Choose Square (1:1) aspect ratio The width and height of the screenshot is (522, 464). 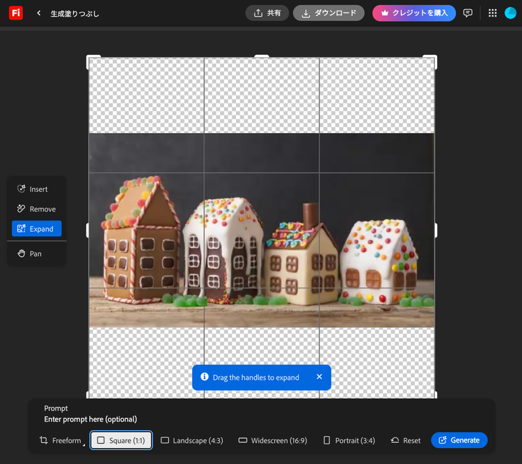coord(121,440)
